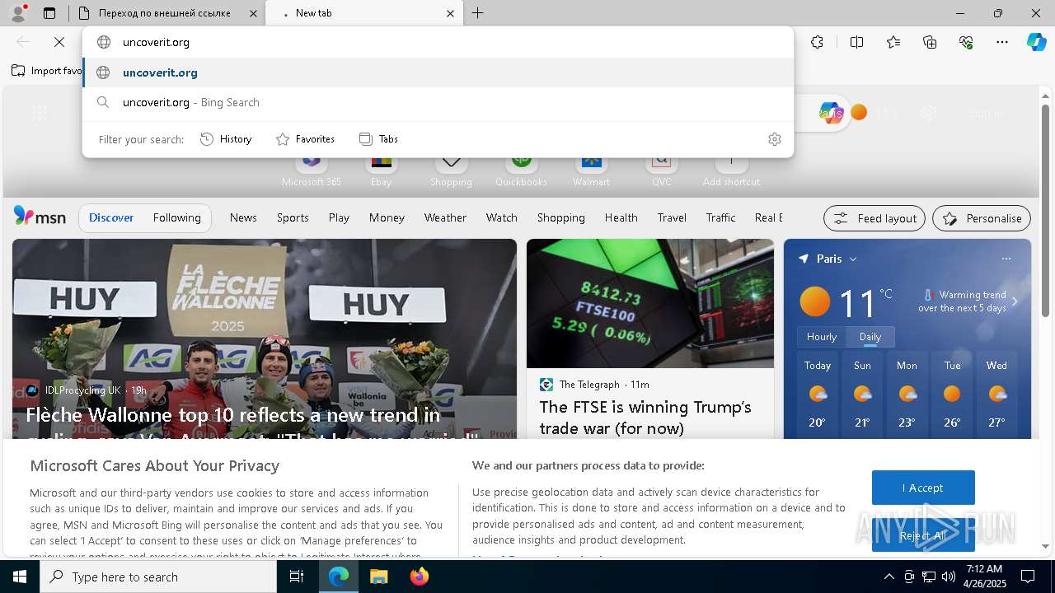The height and width of the screenshot is (593, 1055).
Task: Select the Discover feed tab
Action: [x=111, y=217]
